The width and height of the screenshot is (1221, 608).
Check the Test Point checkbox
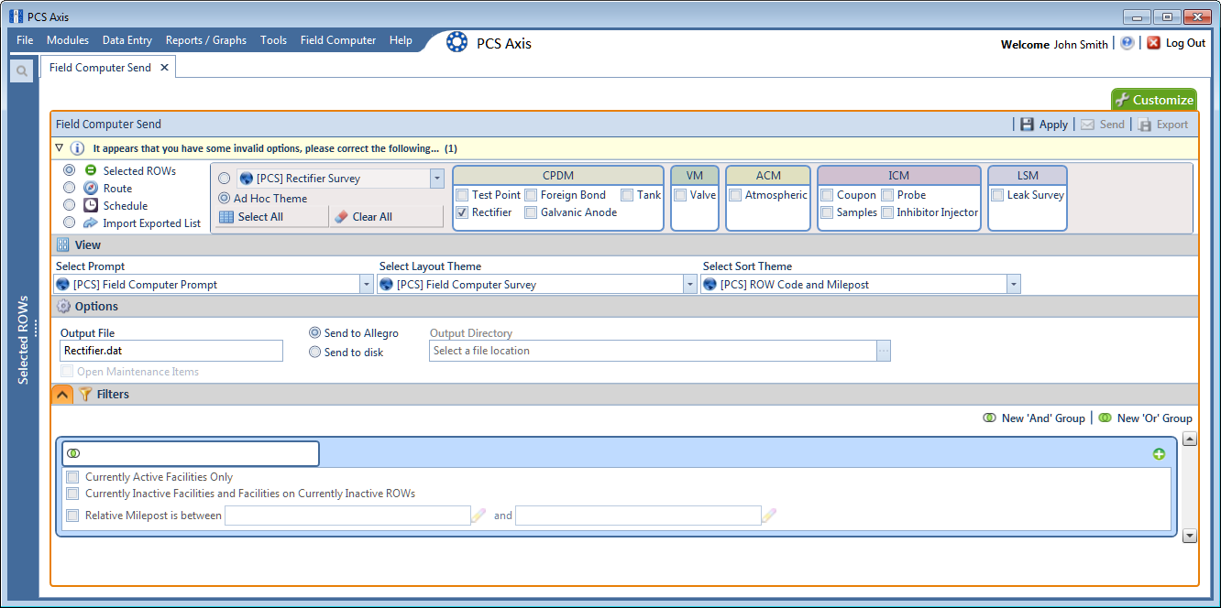click(x=463, y=195)
